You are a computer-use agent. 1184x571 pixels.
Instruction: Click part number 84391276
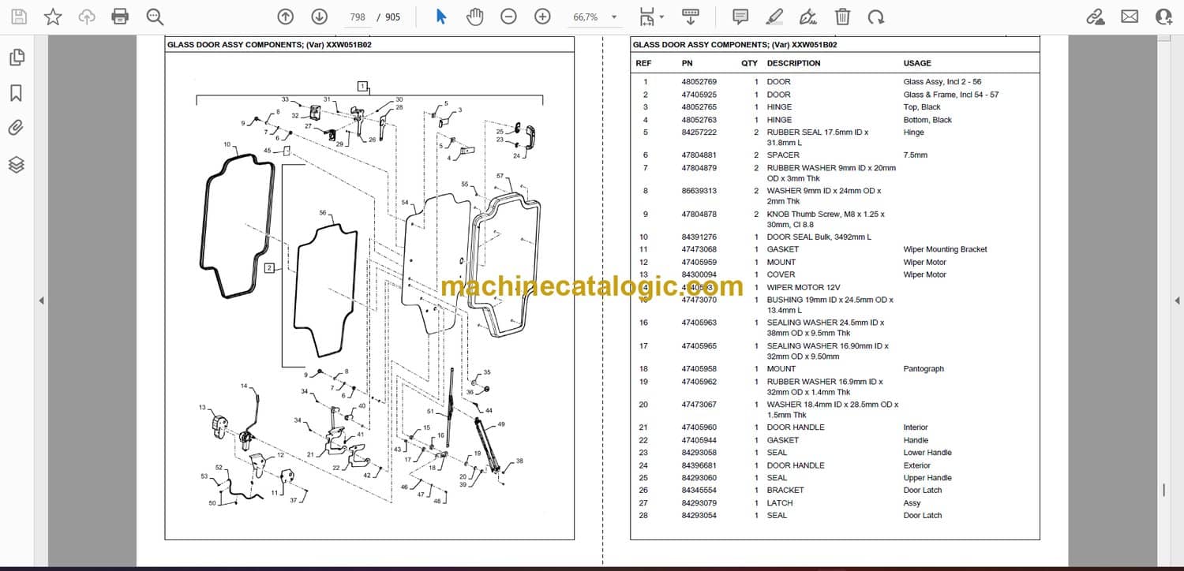pos(699,237)
